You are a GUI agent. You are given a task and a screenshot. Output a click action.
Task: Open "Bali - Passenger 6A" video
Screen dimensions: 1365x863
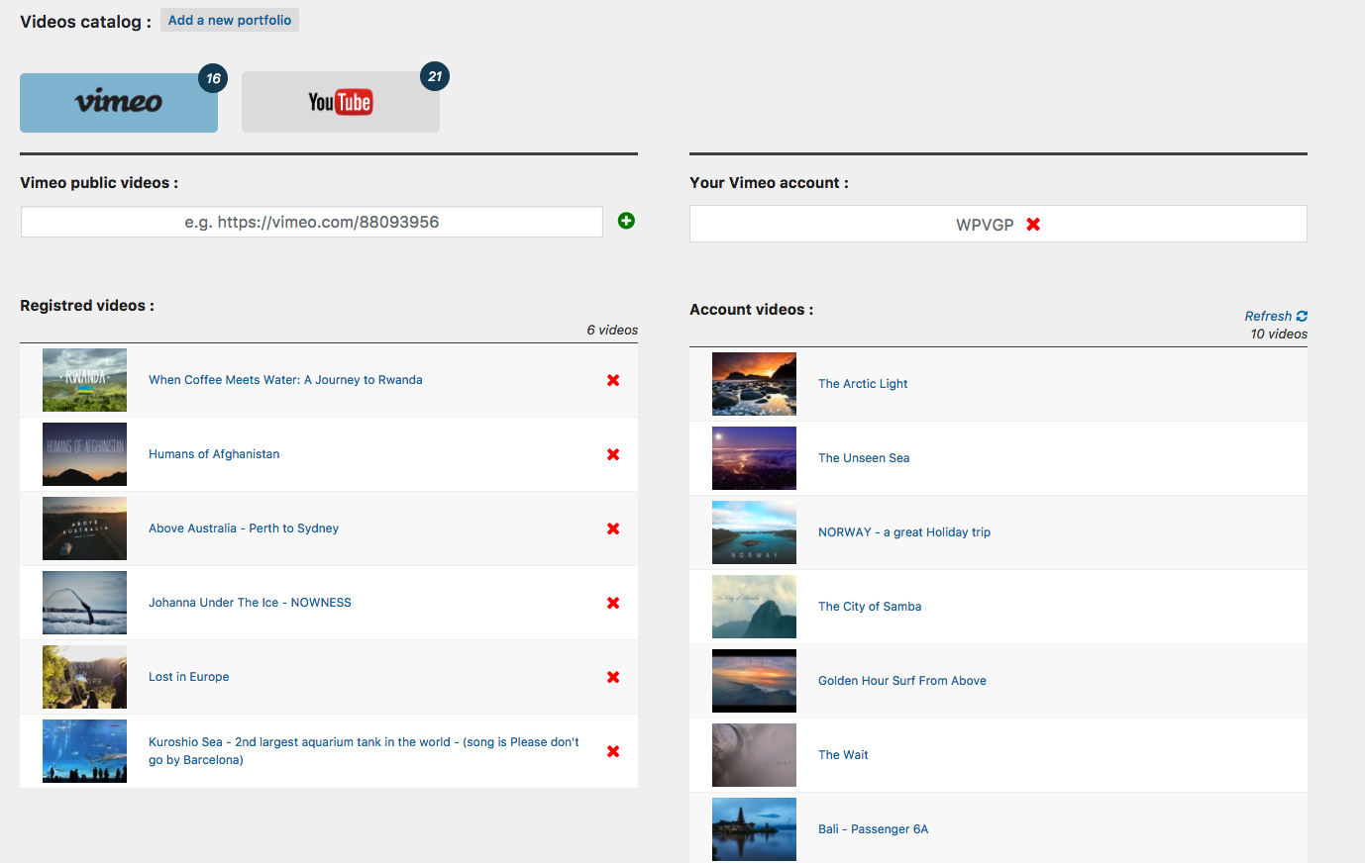873,828
